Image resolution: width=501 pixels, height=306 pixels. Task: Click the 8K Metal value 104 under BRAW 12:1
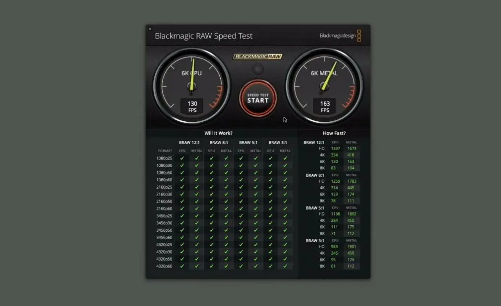tap(351, 168)
